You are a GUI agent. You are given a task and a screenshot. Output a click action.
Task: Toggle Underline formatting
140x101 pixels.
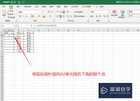pos(26,16)
